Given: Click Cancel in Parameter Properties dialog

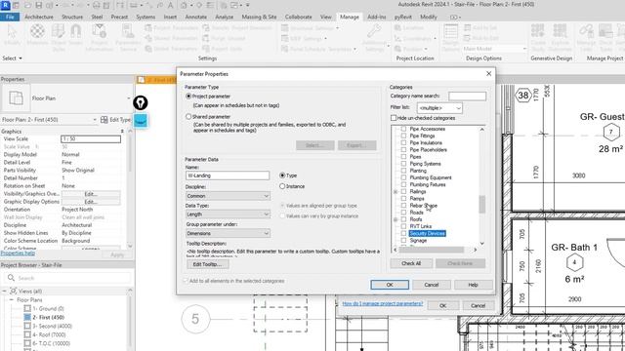Looking at the screenshot, I should pyautogui.click(x=432, y=285).
